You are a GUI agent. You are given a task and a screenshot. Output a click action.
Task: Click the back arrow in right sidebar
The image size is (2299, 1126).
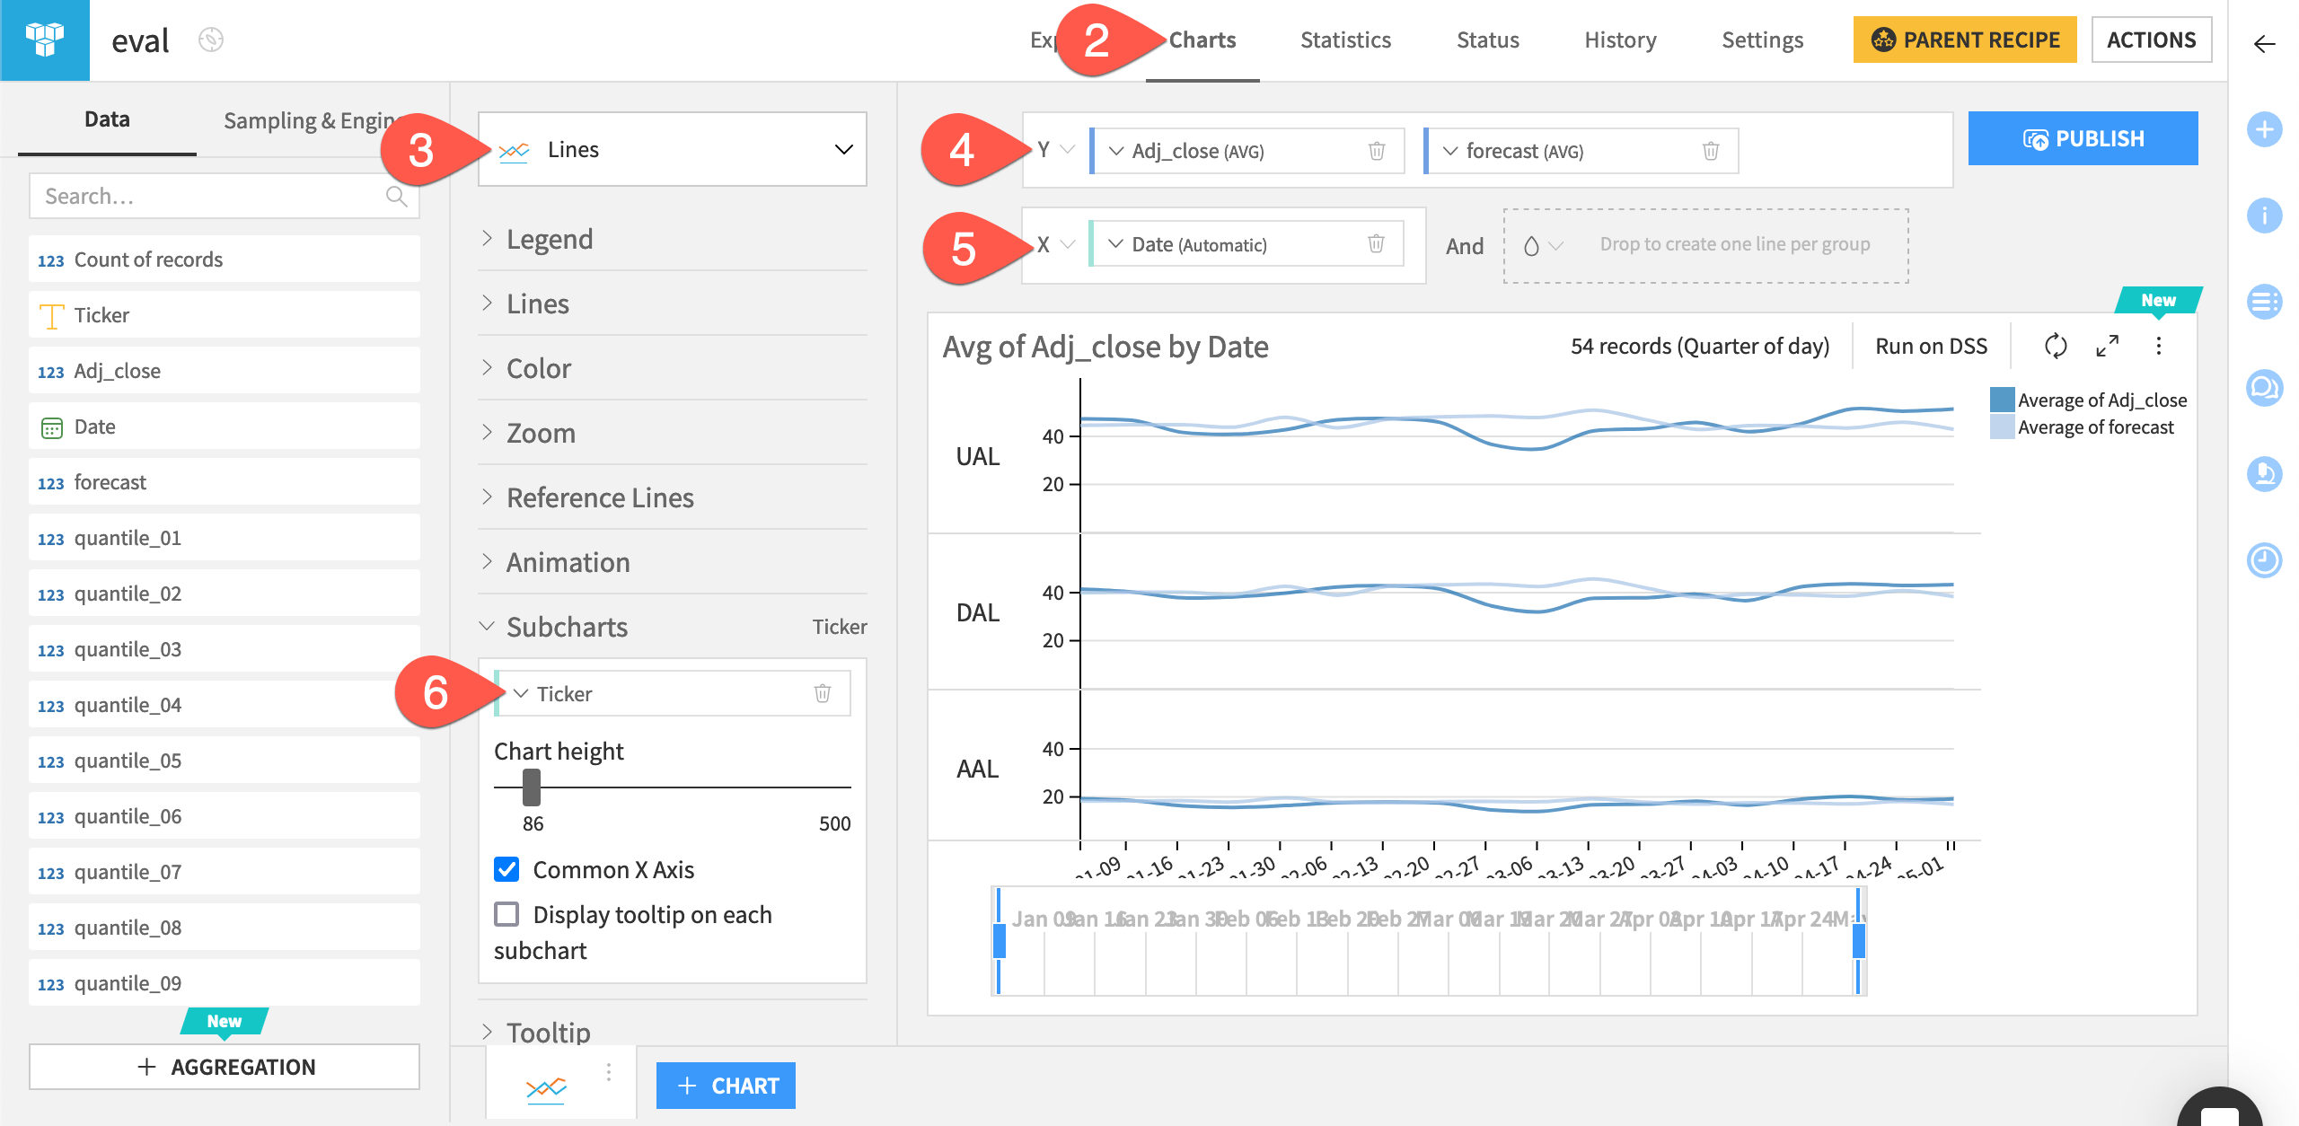click(x=2265, y=43)
